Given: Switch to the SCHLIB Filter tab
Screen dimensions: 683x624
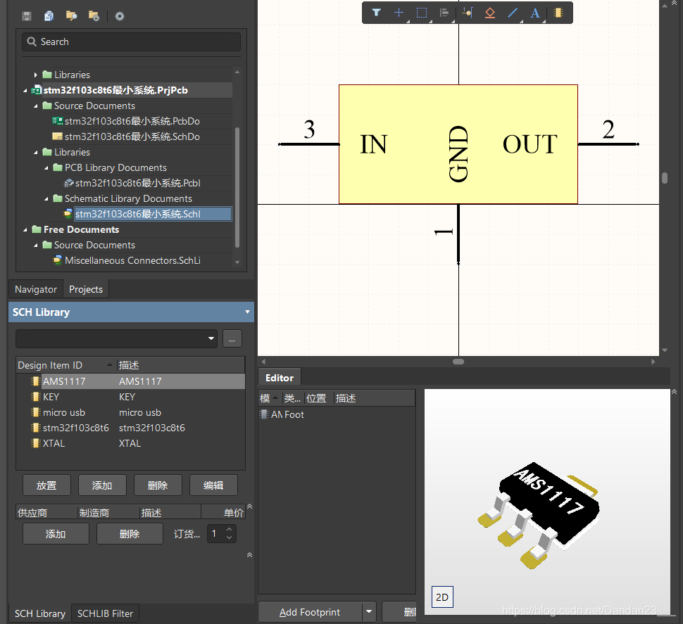Looking at the screenshot, I should 105,613.
